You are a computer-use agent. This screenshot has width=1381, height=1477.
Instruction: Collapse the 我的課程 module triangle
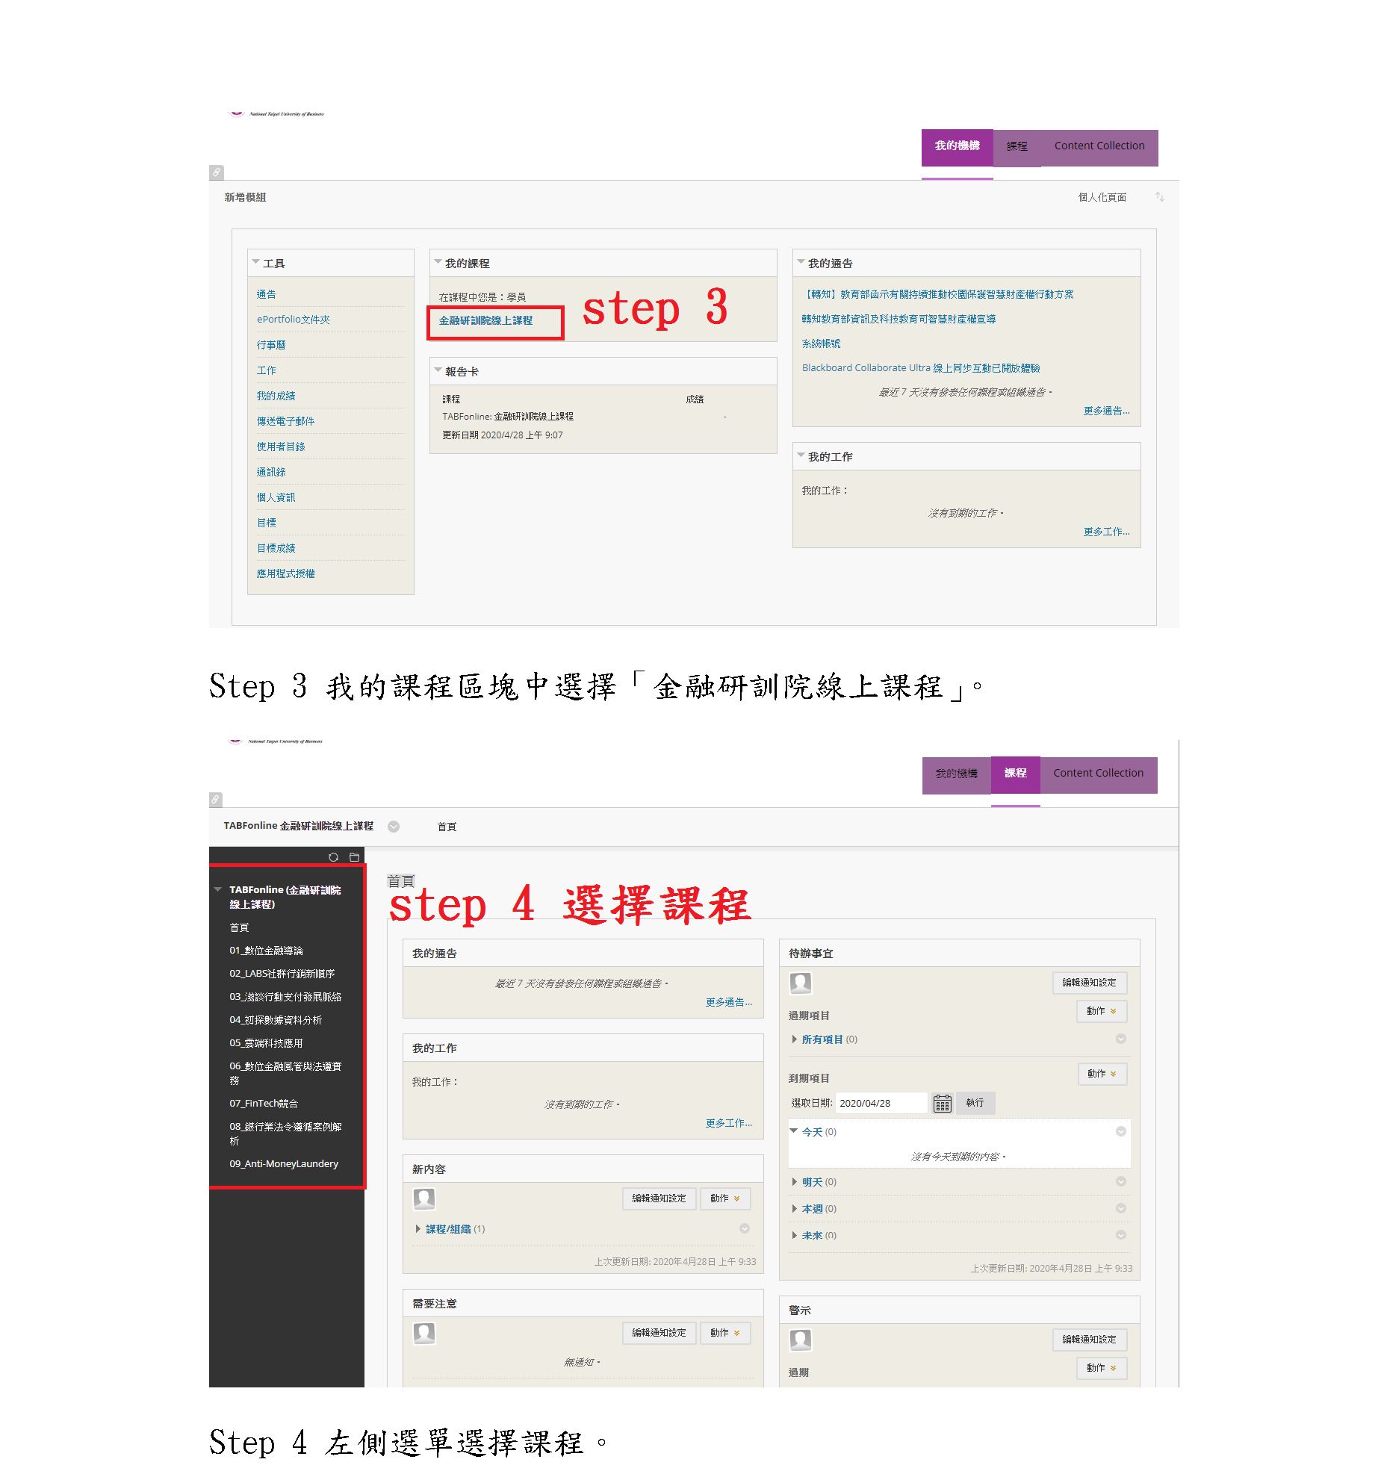coord(438,262)
